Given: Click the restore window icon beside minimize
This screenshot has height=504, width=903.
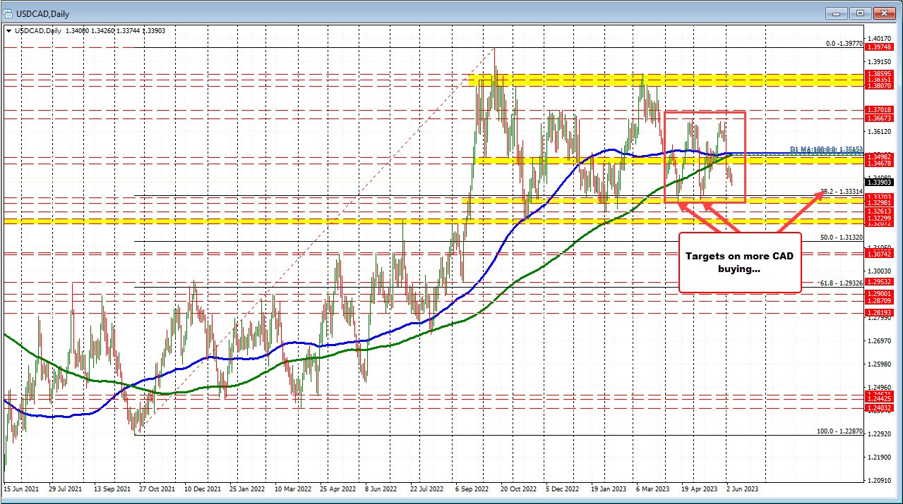Looking at the screenshot, I should pyautogui.click(x=860, y=13).
